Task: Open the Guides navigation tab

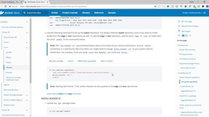Action: (x=55, y=13)
